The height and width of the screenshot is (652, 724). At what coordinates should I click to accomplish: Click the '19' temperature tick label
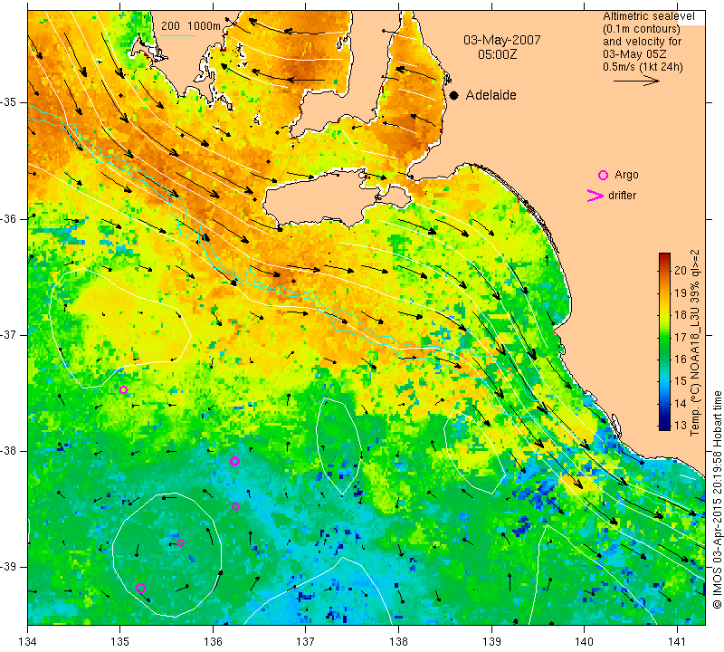click(681, 292)
